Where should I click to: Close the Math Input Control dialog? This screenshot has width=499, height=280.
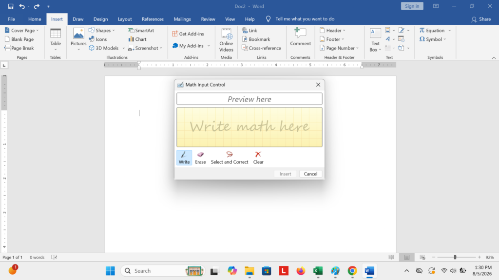(x=318, y=85)
